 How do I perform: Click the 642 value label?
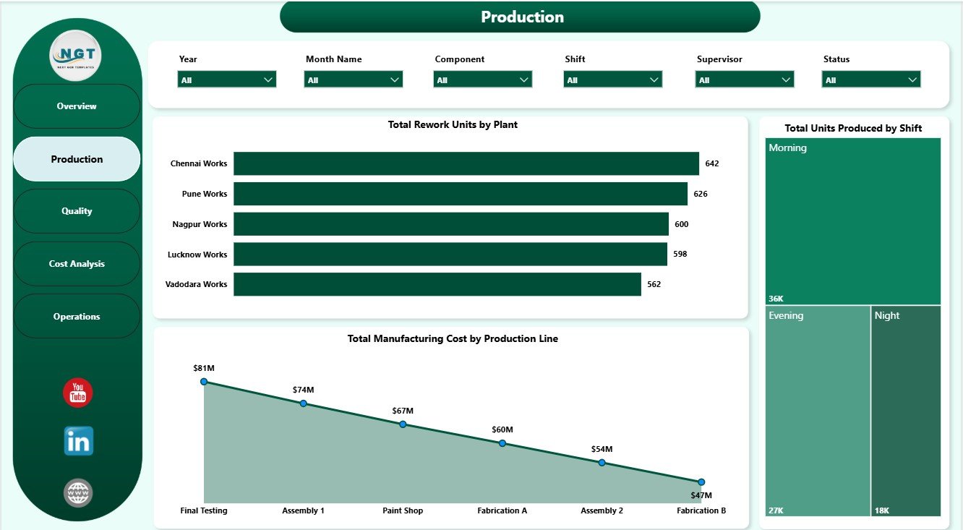click(712, 163)
